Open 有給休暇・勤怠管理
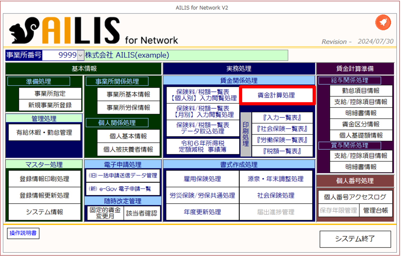This screenshot has width=401, height=256. click(x=44, y=133)
